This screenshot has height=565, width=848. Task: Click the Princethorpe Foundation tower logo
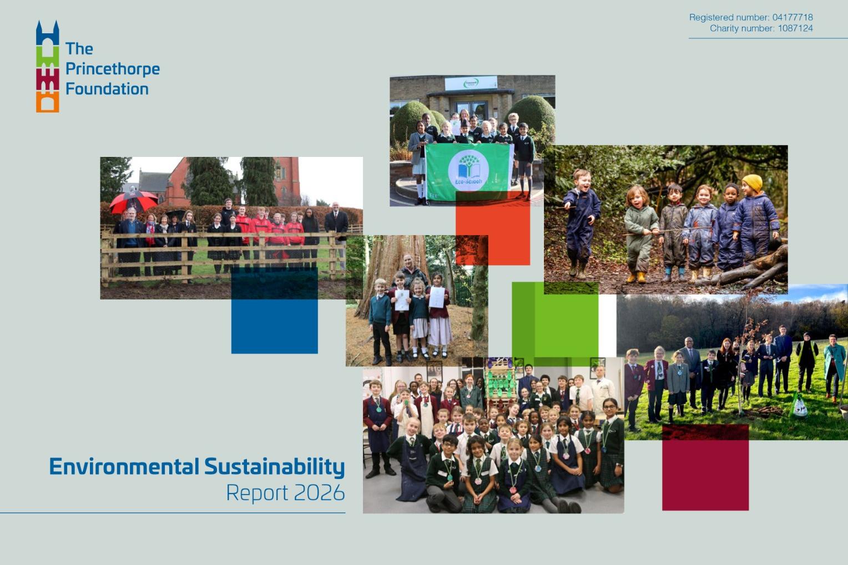click(x=48, y=67)
